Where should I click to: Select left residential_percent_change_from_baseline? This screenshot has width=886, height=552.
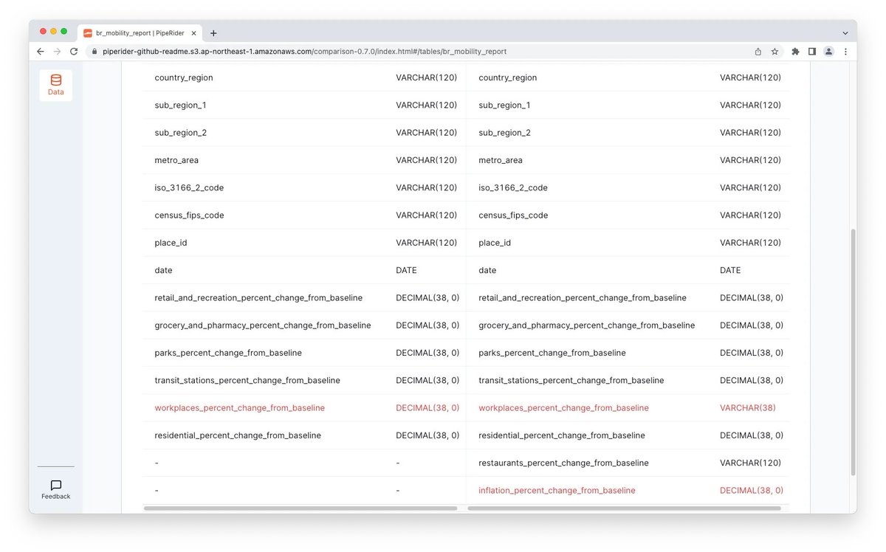238,435
